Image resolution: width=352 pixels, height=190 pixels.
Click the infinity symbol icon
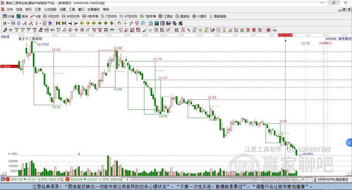(x=275, y=30)
